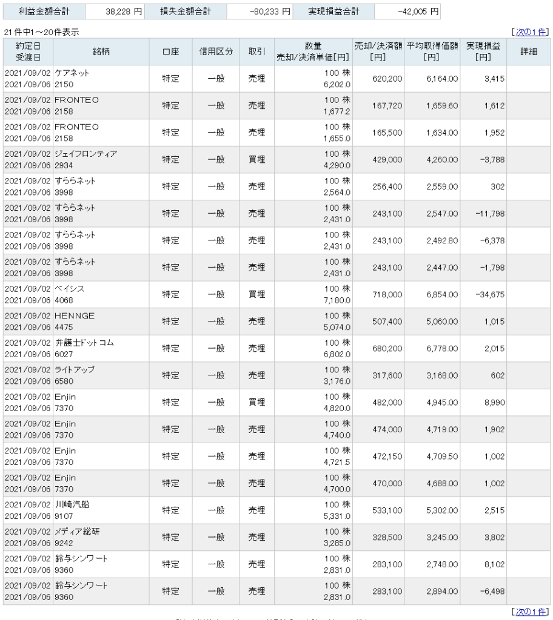Click the 実現損益合計 label
The width and height of the screenshot is (553, 620).
point(333,12)
